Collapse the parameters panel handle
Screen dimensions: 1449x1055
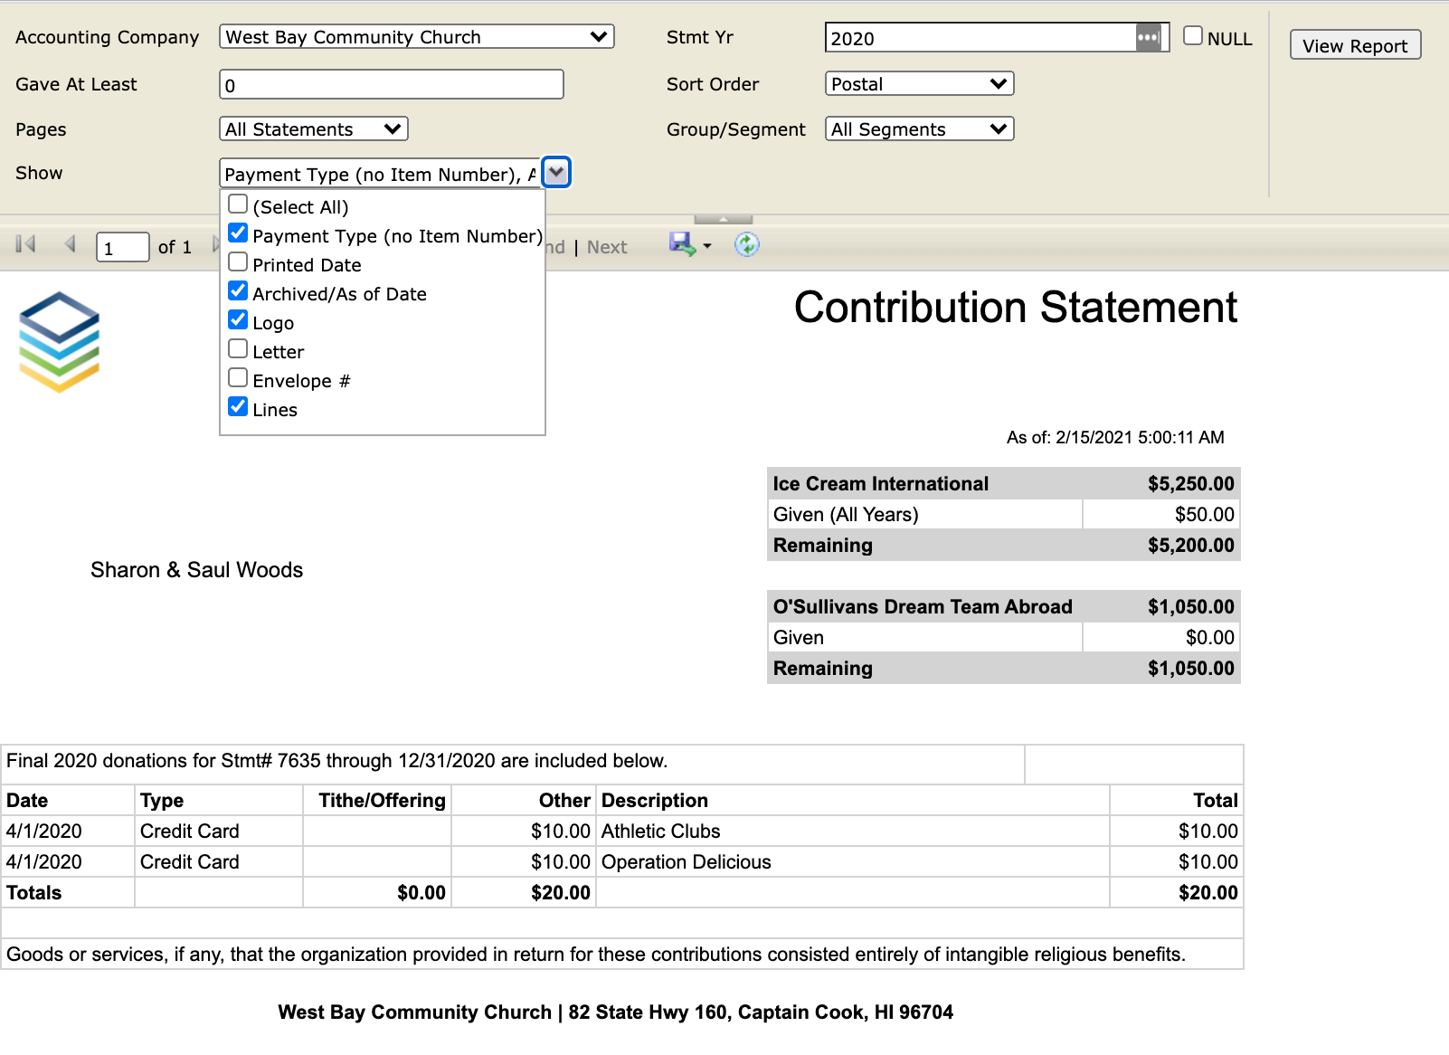723,219
